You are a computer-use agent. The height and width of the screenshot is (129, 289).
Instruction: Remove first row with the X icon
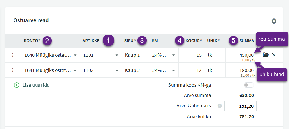point(274,55)
